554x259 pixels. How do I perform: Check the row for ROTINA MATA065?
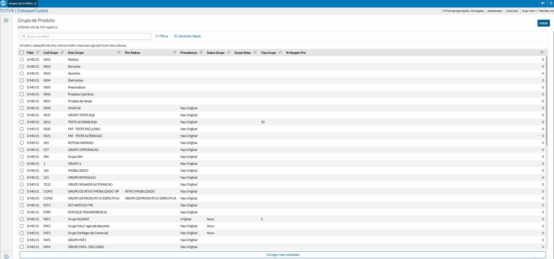coord(22,143)
